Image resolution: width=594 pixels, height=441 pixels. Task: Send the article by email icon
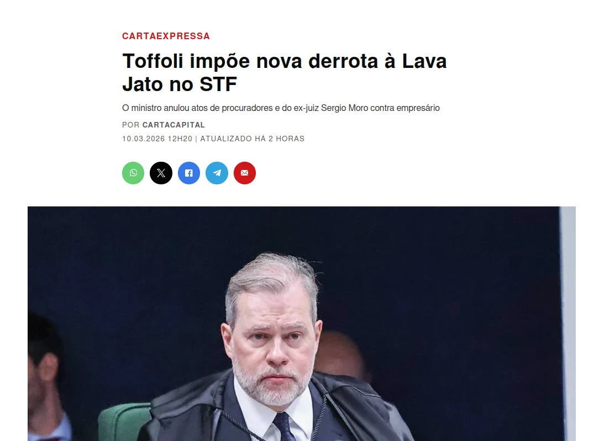pos(245,173)
